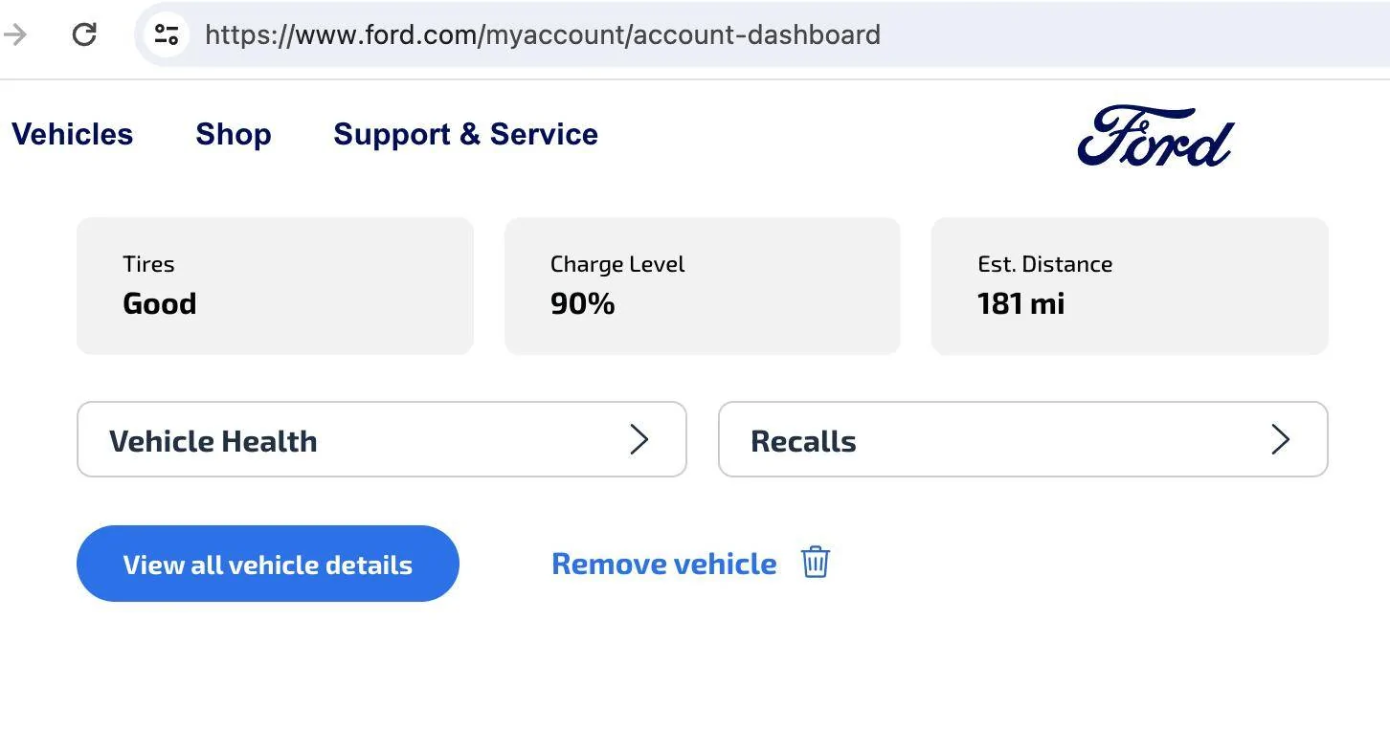
Task: Click the Remove vehicle link
Action: click(x=664, y=564)
